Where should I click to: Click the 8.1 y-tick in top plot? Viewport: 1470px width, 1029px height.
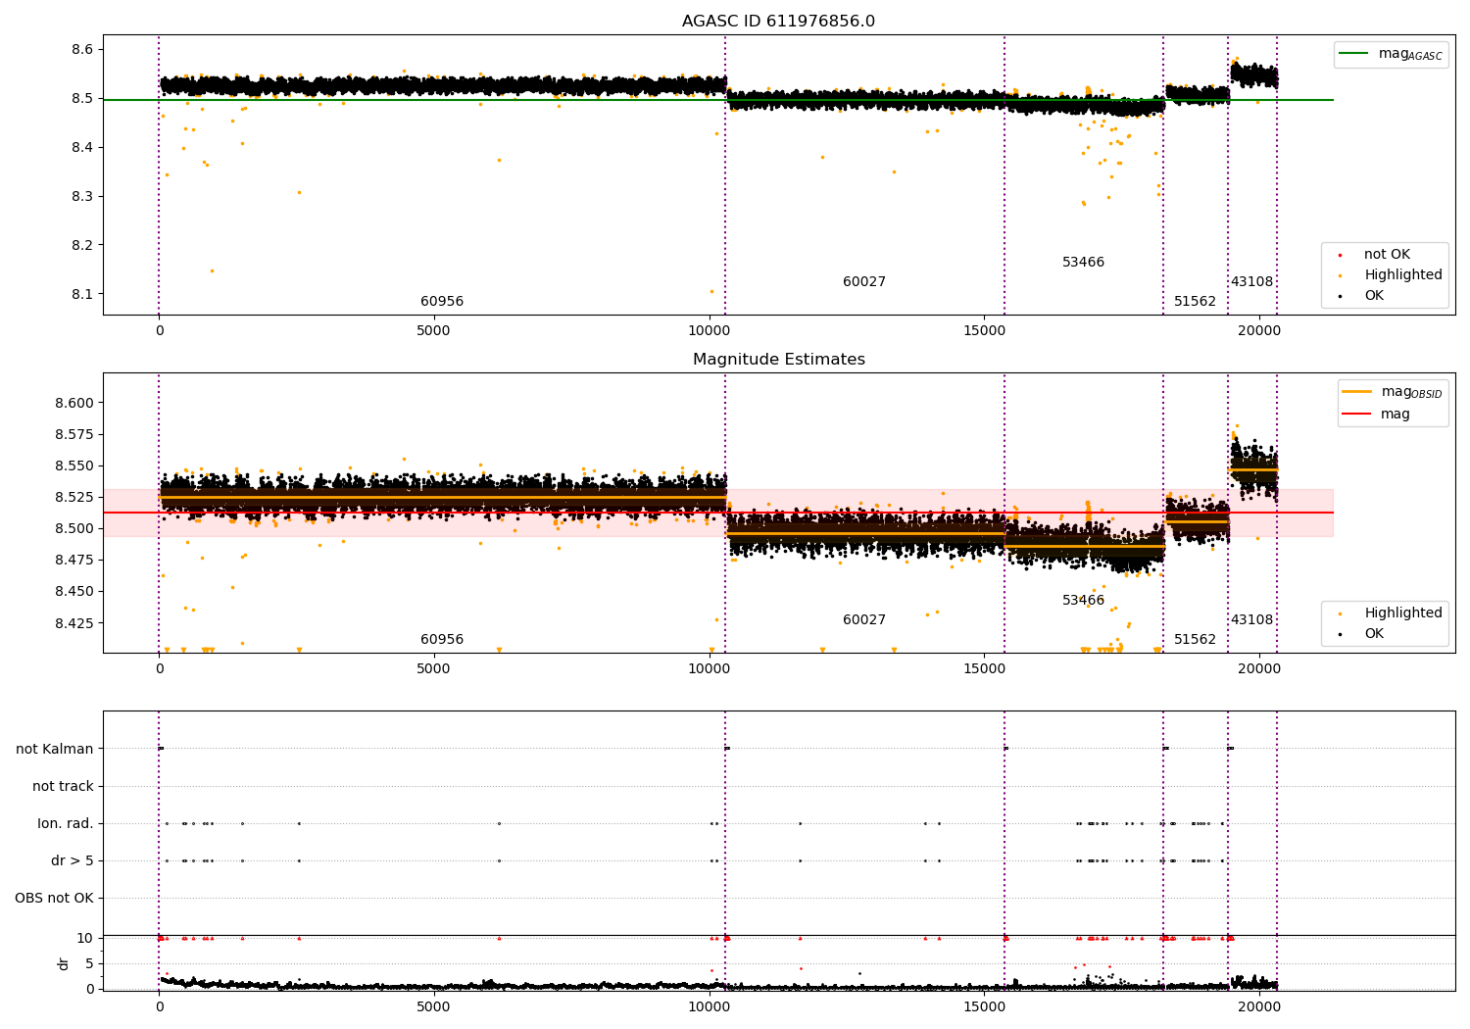(83, 294)
